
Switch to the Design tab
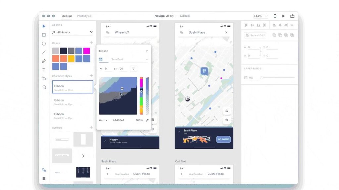click(x=67, y=16)
